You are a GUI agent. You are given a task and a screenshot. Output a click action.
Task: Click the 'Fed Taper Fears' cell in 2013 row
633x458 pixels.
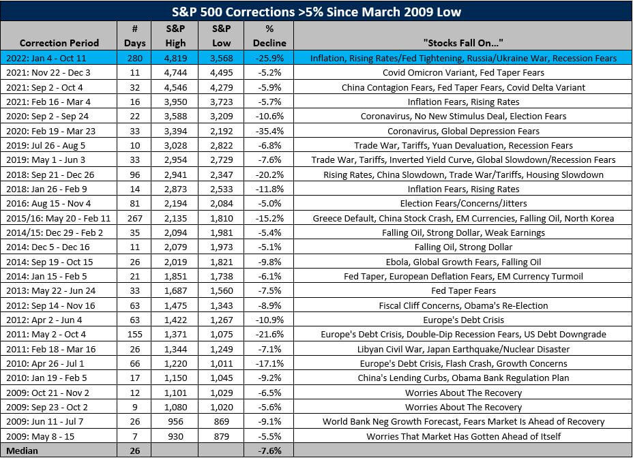pyautogui.click(x=463, y=290)
